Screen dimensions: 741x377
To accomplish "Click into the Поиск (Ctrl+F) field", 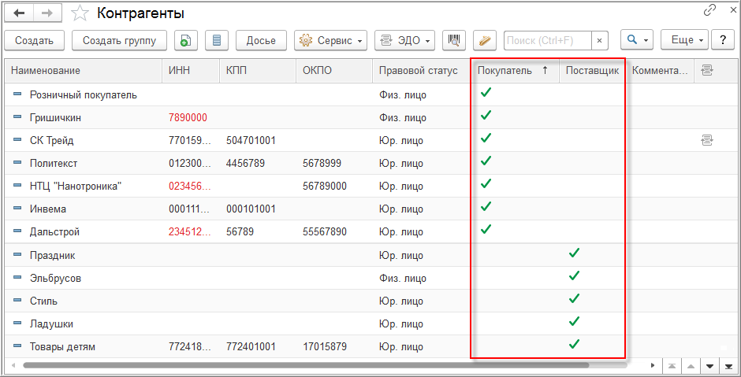I will coord(547,41).
